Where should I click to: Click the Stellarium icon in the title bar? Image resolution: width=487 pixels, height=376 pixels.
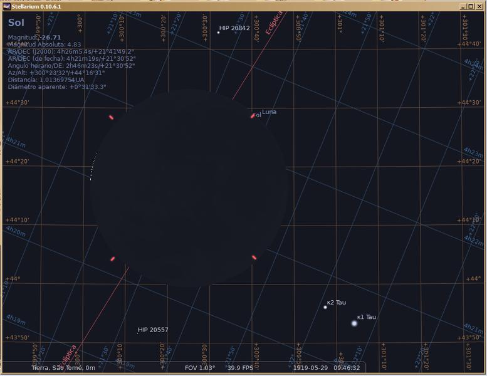6,6
